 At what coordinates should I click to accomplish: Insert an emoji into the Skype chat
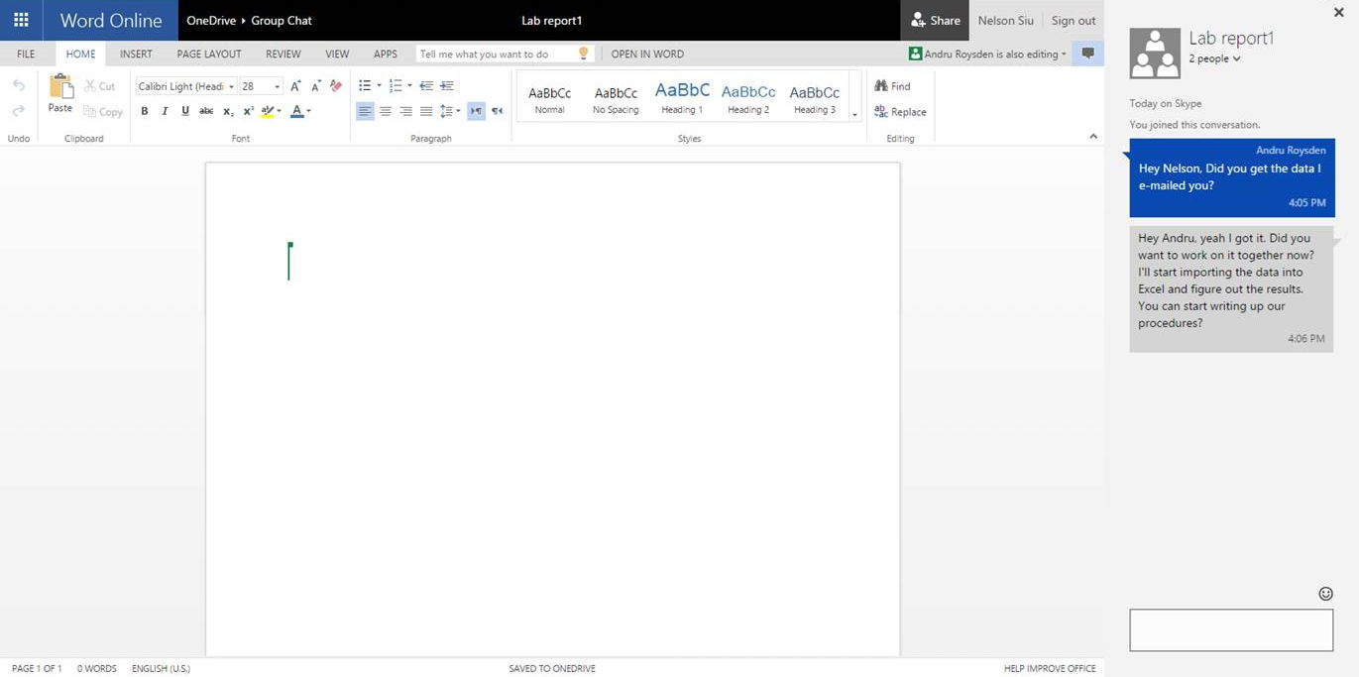coord(1325,593)
